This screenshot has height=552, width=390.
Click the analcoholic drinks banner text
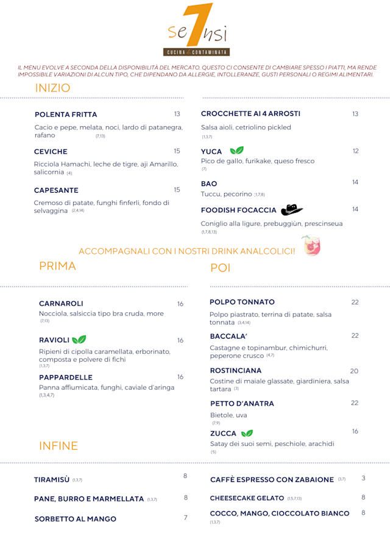[187, 251]
